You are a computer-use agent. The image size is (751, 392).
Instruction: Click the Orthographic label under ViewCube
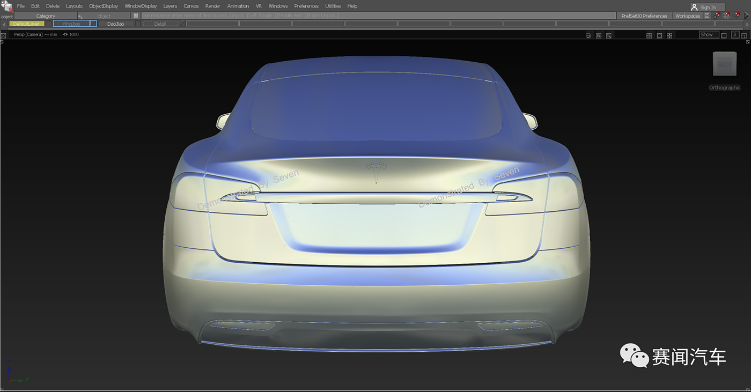[x=725, y=87]
